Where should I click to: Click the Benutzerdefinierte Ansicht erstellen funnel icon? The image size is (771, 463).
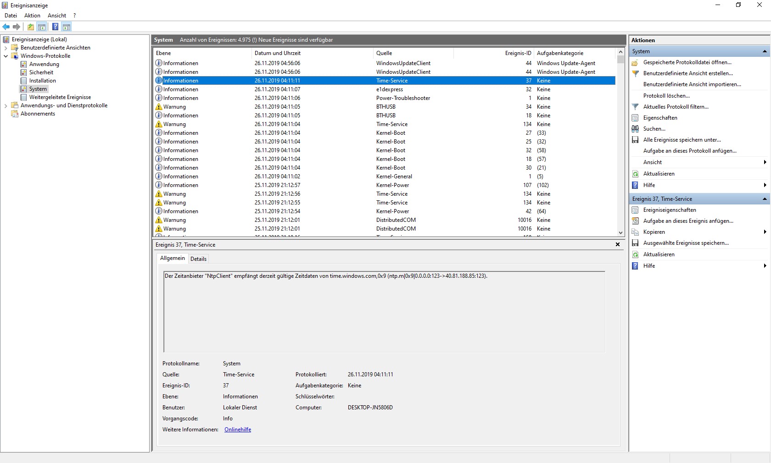click(x=635, y=73)
